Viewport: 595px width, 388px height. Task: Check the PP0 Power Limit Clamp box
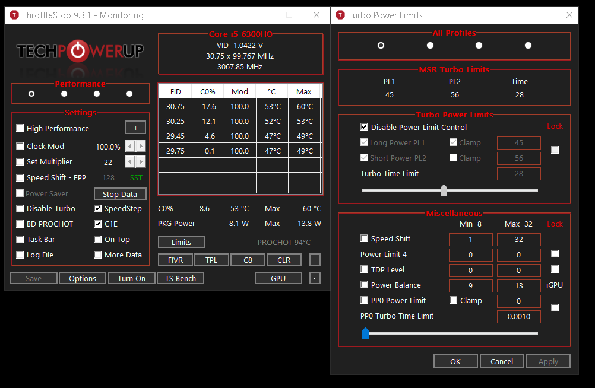coord(454,300)
